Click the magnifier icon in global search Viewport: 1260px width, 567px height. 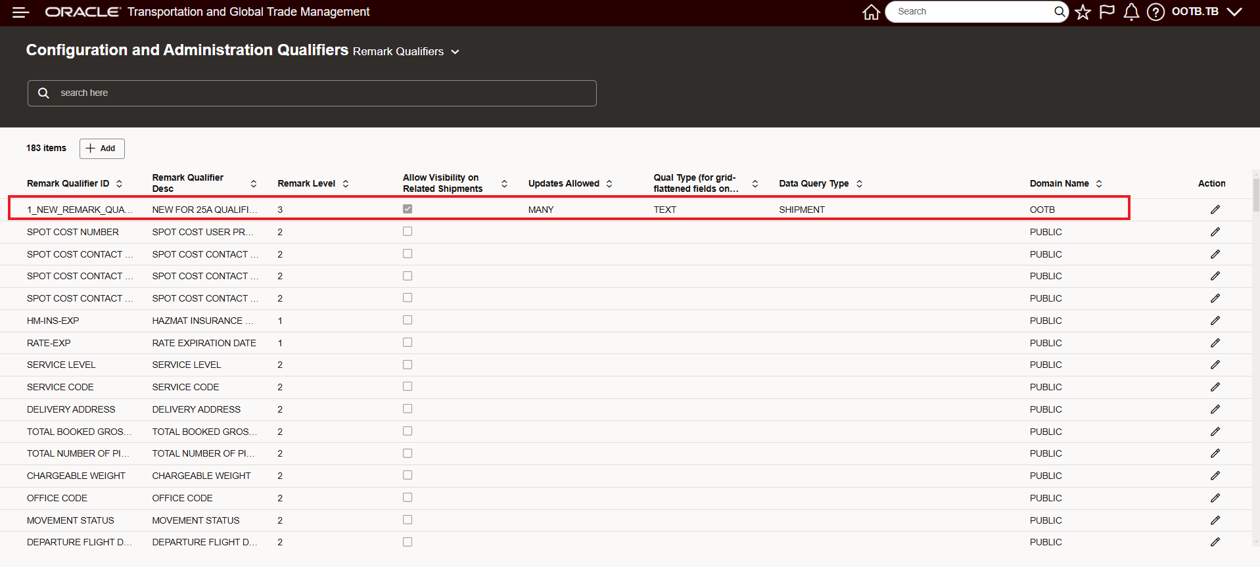point(1059,11)
